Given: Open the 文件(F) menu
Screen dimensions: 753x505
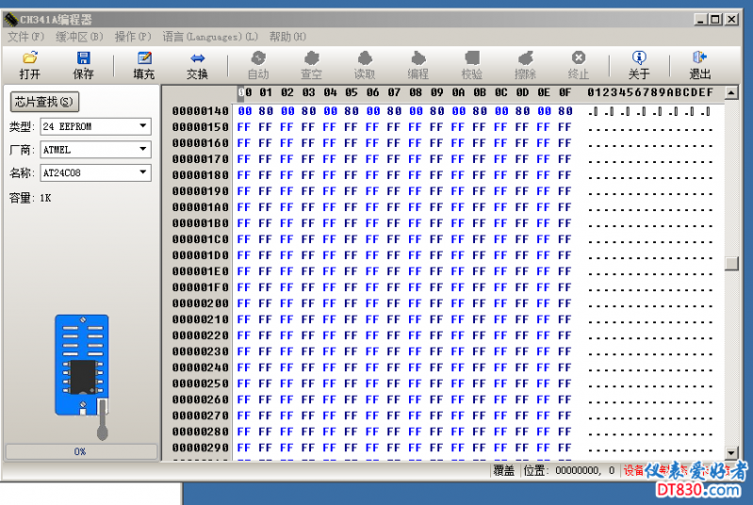Looking at the screenshot, I should pos(26,37).
